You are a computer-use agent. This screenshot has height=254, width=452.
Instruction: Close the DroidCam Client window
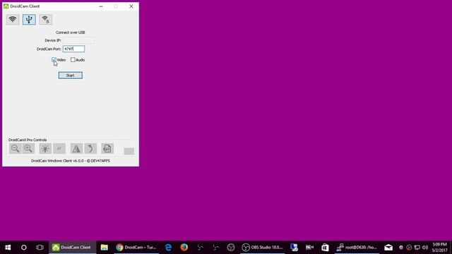[x=131, y=6]
